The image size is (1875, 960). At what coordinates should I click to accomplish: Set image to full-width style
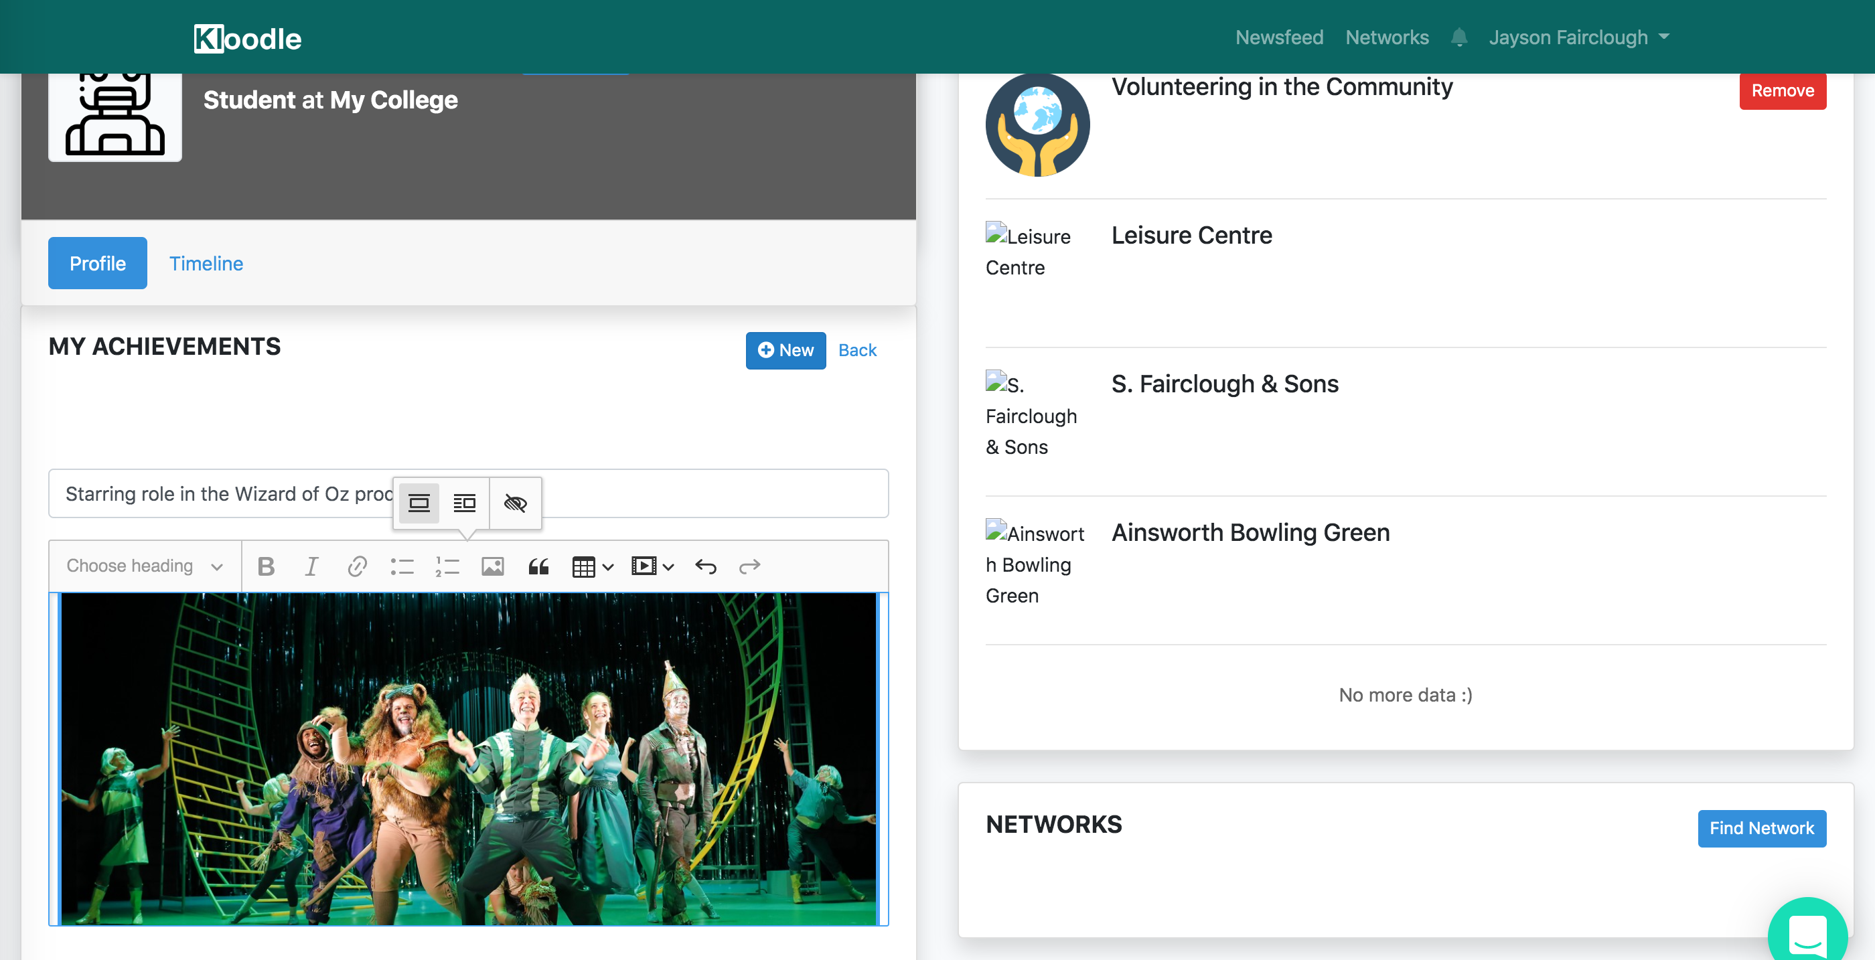point(419,503)
